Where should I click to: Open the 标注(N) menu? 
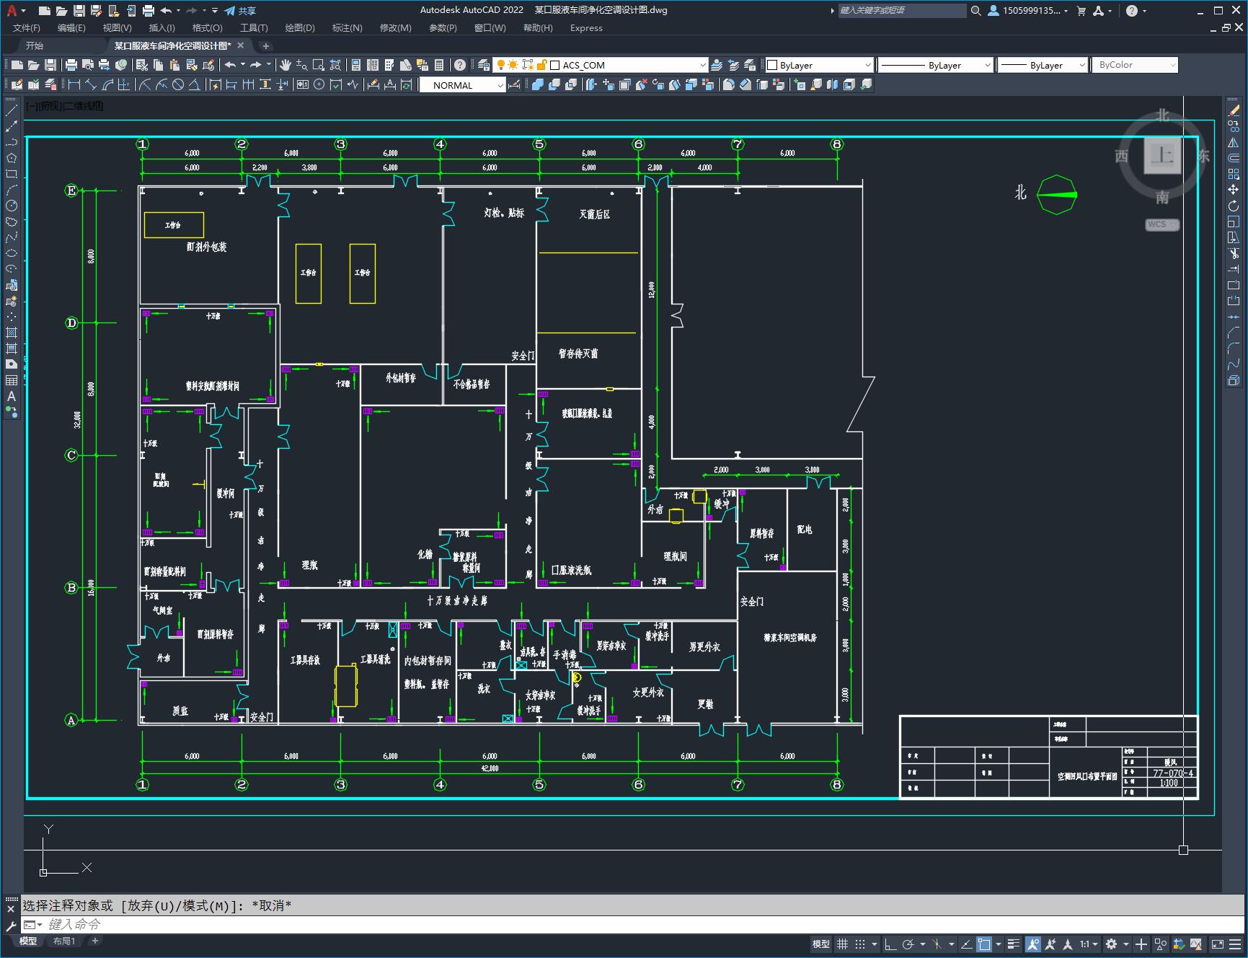[x=347, y=28]
